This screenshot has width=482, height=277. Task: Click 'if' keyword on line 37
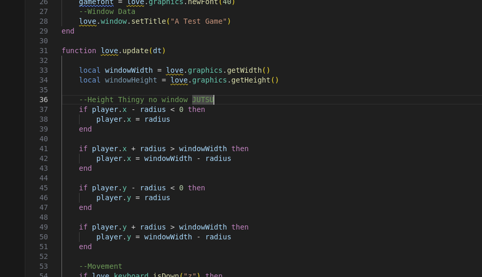coord(83,110)
